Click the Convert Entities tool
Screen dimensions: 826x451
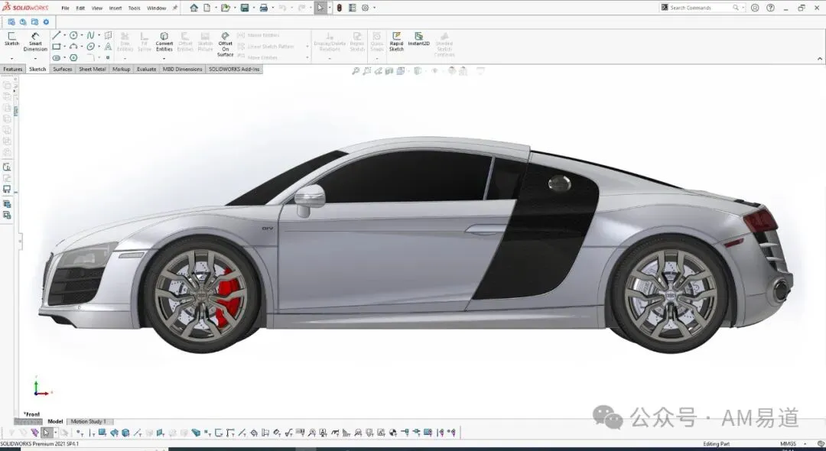164,42
